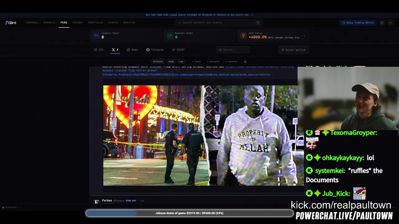Open the Movers tab
399x224 pixels.
click(x=77, y=23)
